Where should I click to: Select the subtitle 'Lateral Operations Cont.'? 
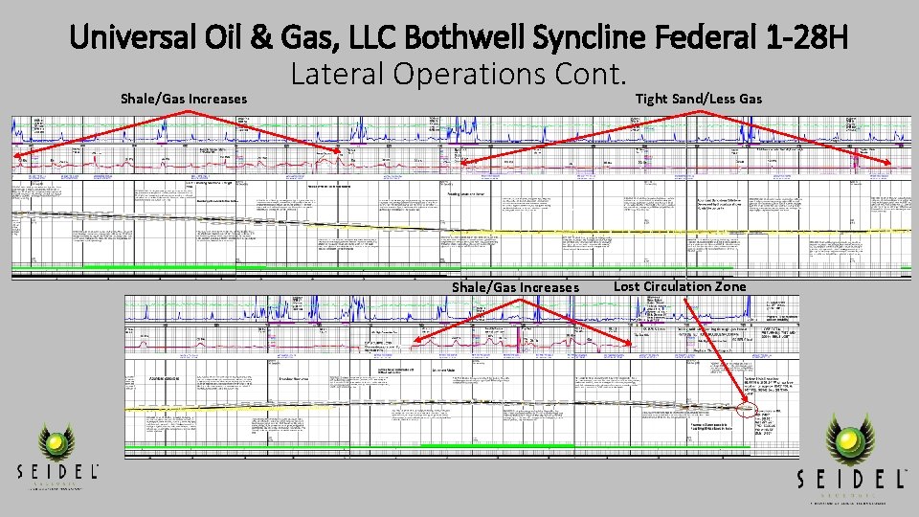pos(459,75)
